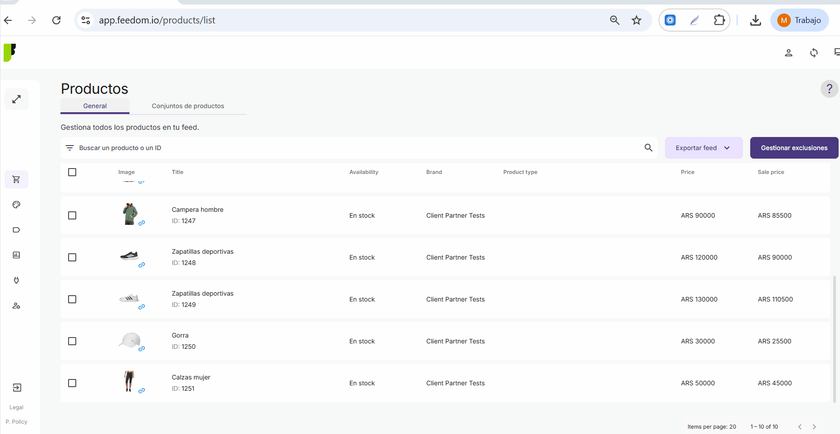The height and width of the screenshot is (434, 840).
Task: Expand the Exportar feed dropdown
Action: click(703, 148)
